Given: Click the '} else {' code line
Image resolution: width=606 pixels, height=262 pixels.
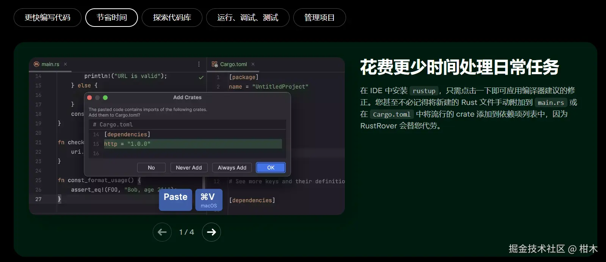Looking at the screenshot, I should tap(85, 86).
